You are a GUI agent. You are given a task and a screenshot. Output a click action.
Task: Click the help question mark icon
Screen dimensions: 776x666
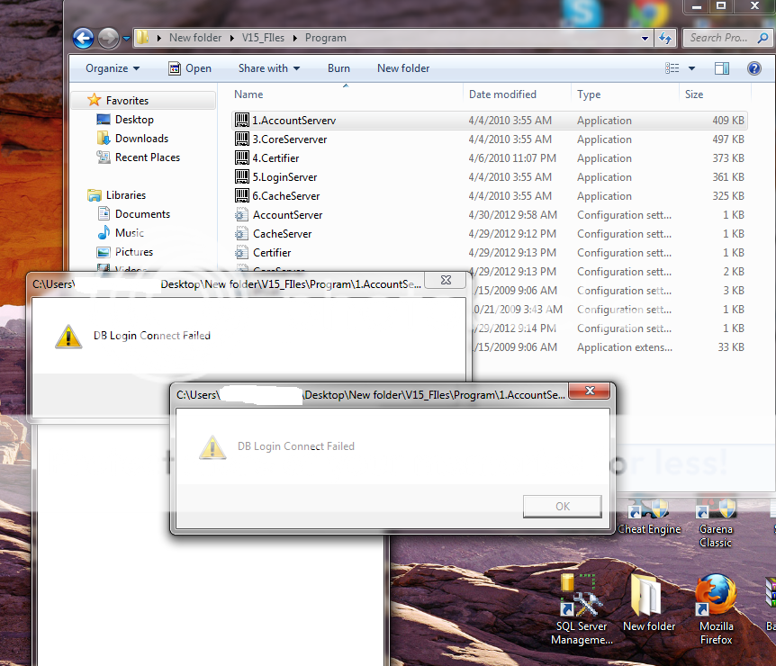point(753,68)
